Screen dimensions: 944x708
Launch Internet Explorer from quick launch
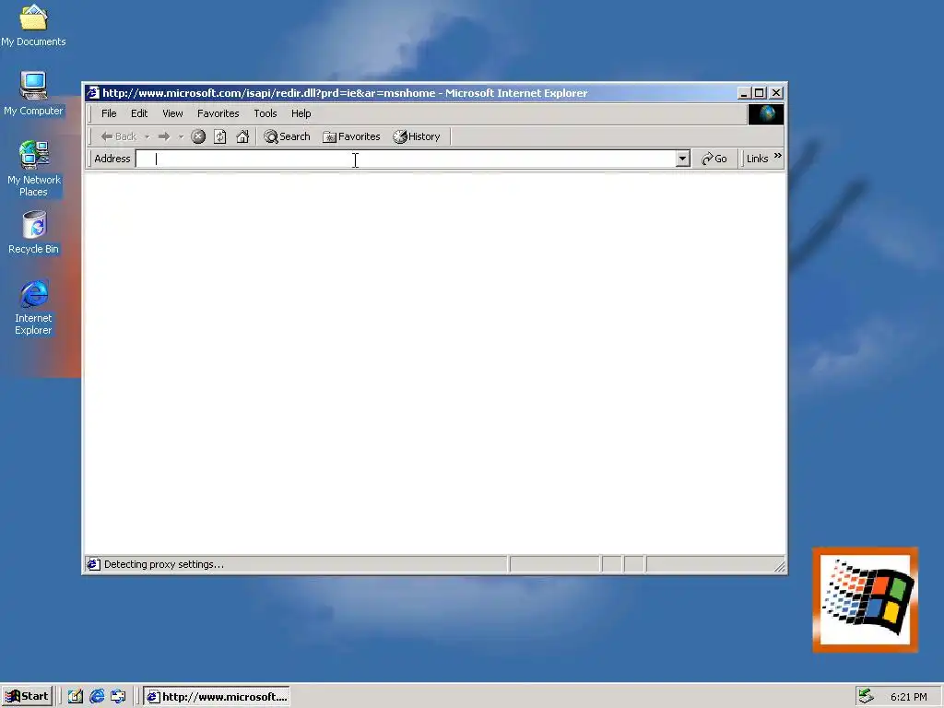[x=97, y=697]
